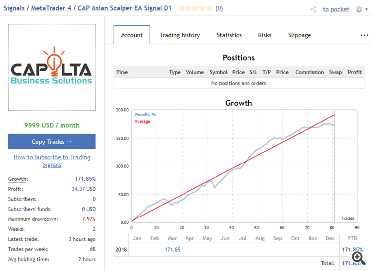Go to Signals breadcrumb link
The height and width of the screenshot is (271, 372).
15,8
